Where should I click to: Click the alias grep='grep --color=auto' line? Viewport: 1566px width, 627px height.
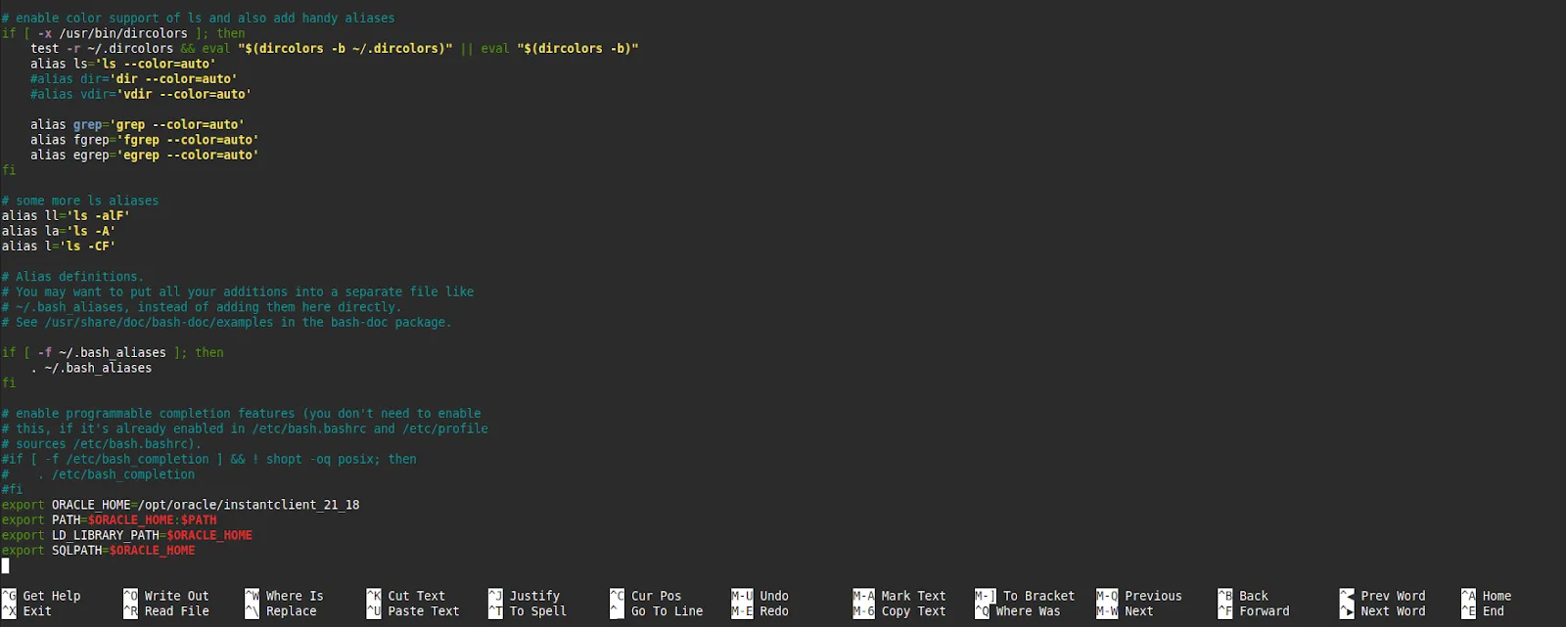(x=137, y=124)
